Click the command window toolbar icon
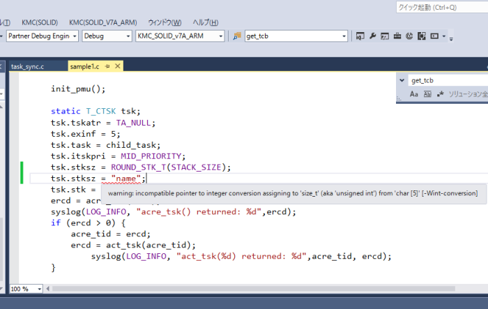 (x=434, y=36)
